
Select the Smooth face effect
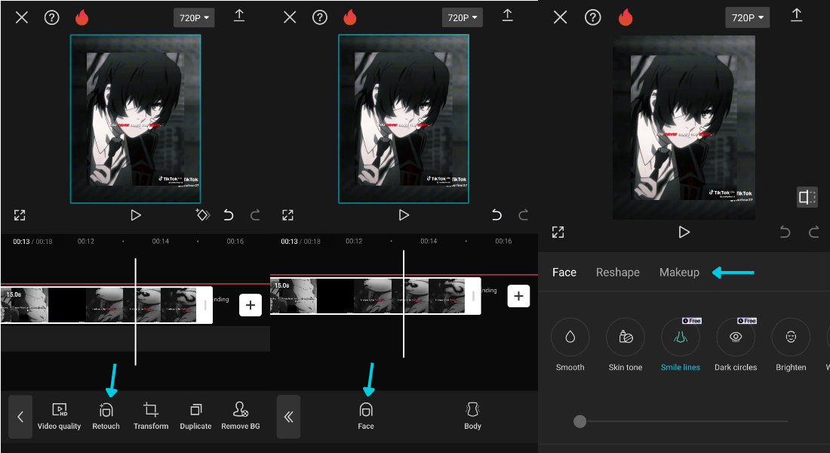[570, 344]
